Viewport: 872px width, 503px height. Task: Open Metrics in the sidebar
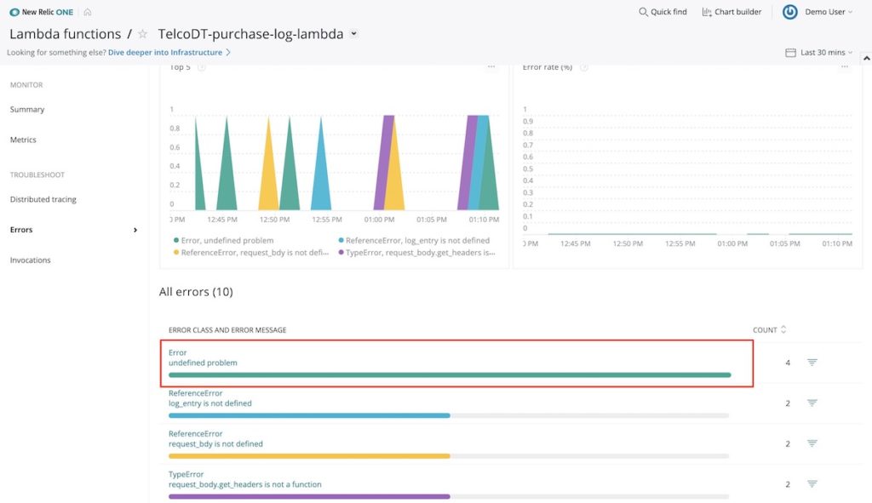(23, 140)
